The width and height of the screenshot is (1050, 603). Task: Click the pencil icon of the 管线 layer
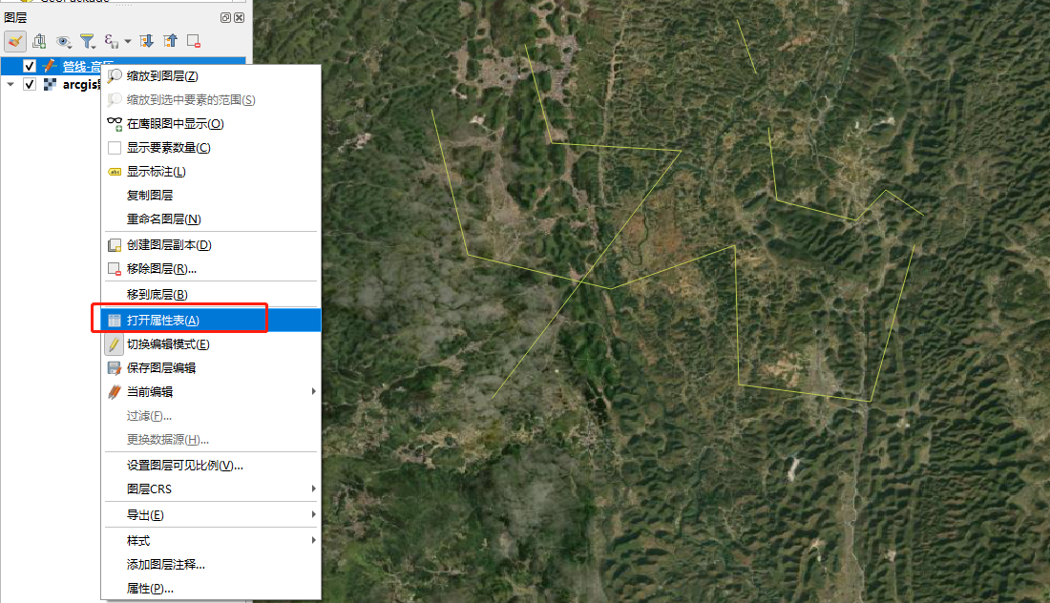click(50, 66)
